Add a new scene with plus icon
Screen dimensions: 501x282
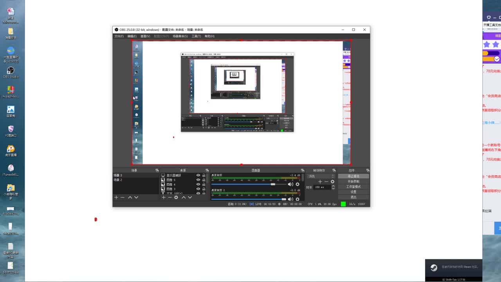(116, 197)
